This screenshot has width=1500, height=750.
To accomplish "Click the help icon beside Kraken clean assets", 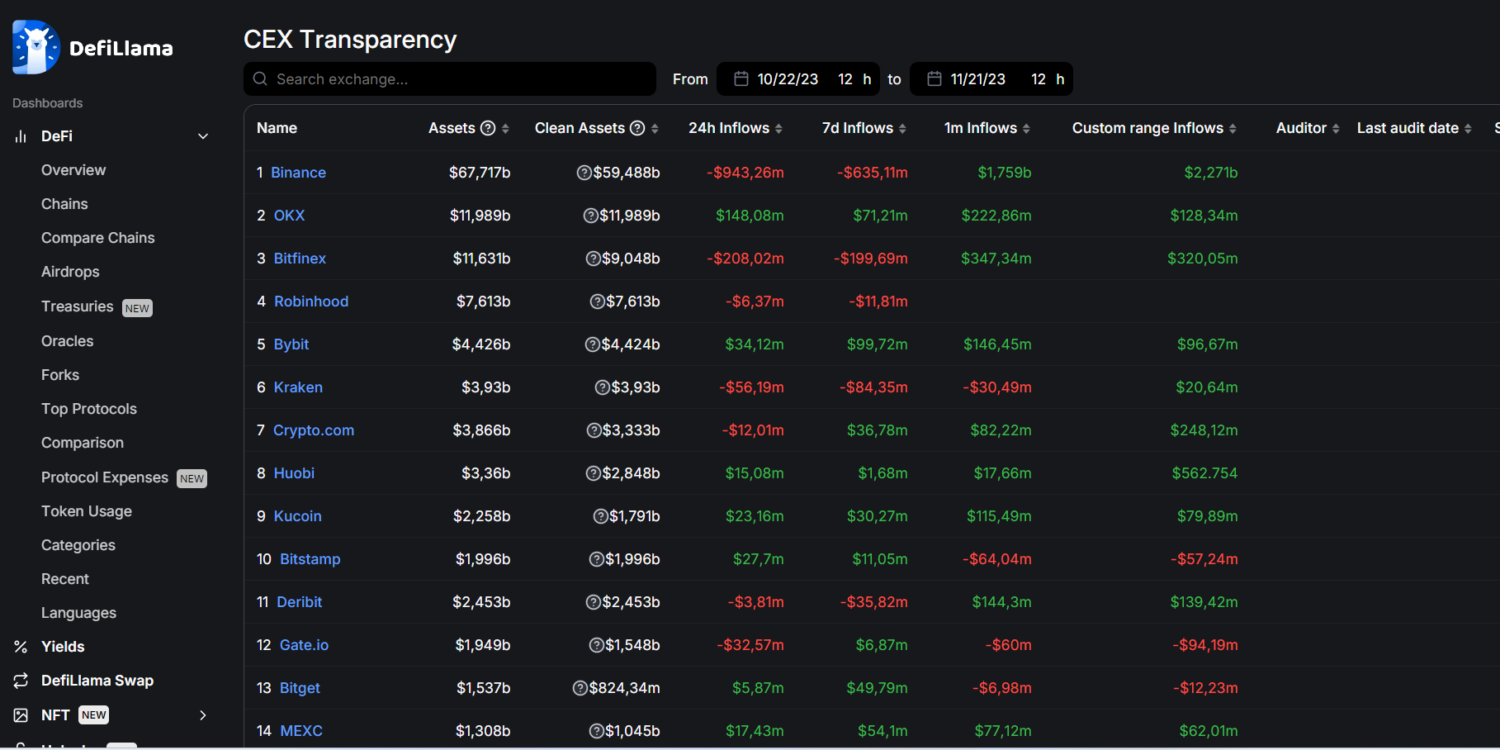I will click(602, 387).
